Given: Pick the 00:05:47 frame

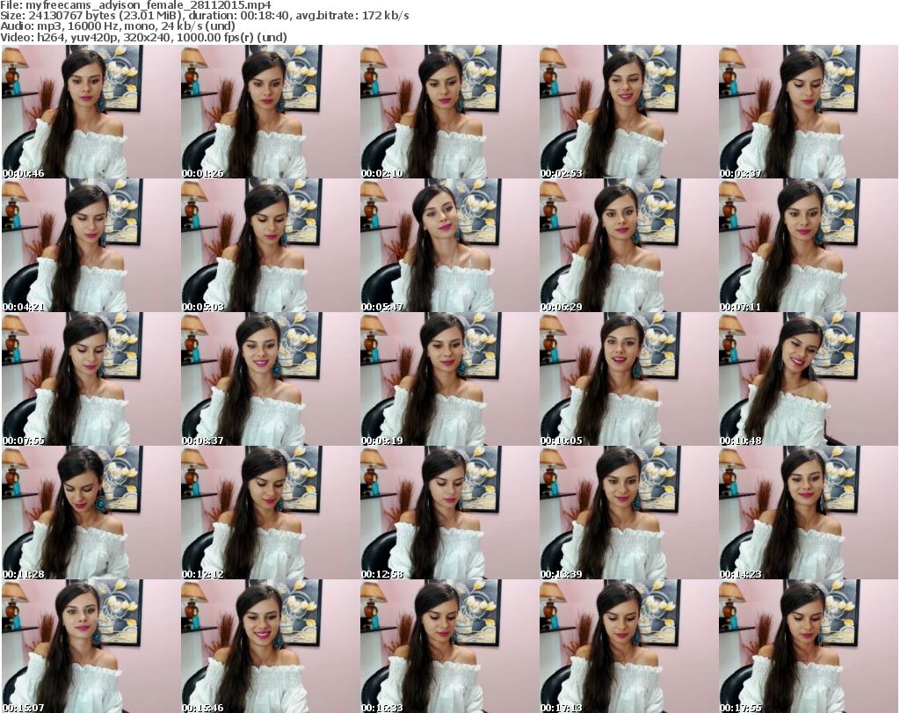Looking at the screenshot, I should pos(449,245).
